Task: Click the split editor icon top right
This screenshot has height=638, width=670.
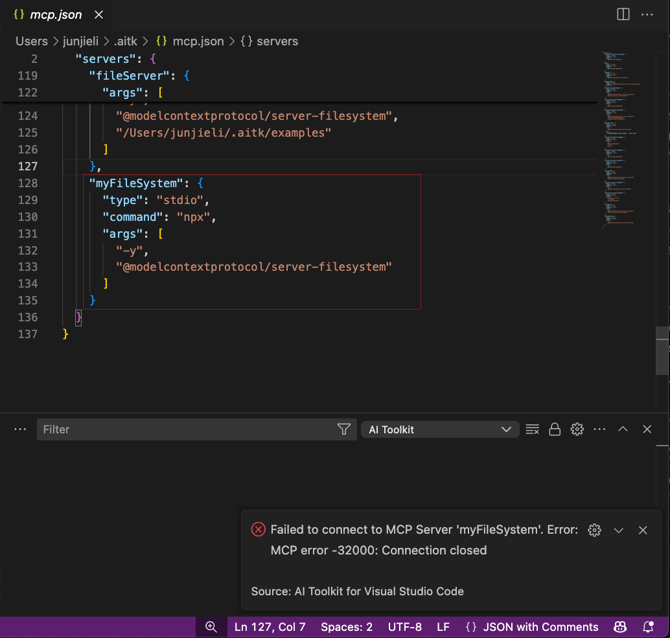Action: pos(623,14)
